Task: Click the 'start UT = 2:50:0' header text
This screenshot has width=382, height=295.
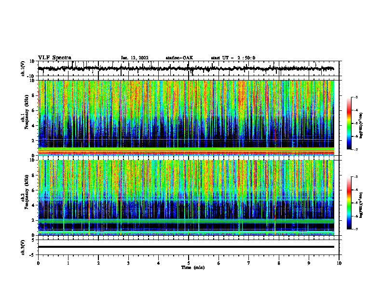Action: click(x=233, y=58)
